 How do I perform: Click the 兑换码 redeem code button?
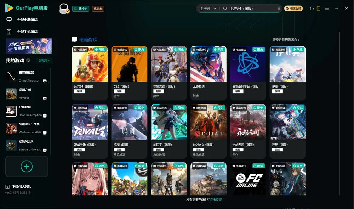coord(81,9)
